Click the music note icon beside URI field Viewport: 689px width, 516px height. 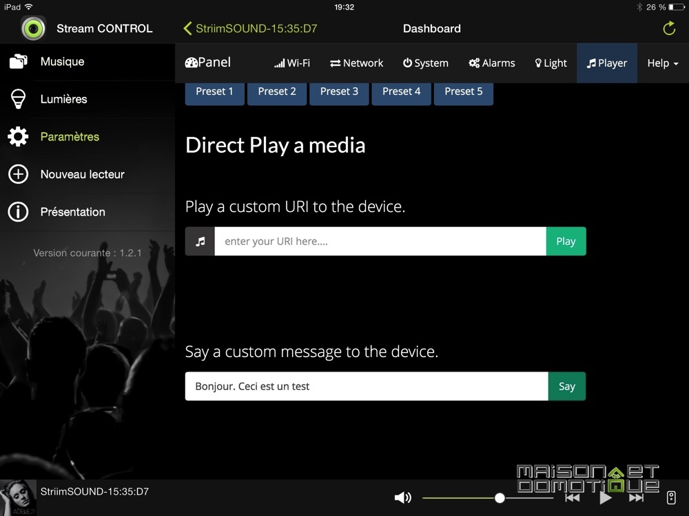[x=200, y=241]
